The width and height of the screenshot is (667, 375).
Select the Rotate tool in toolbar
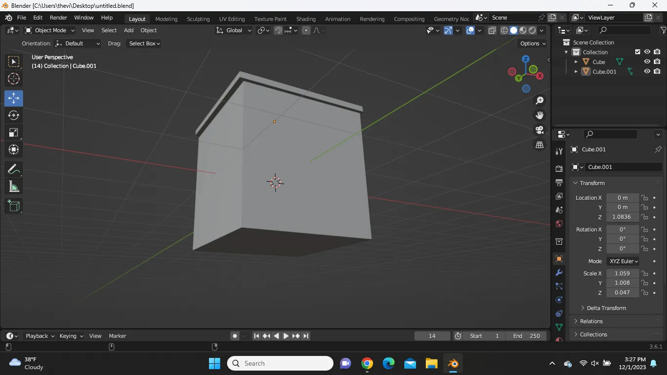pos(14,115)
